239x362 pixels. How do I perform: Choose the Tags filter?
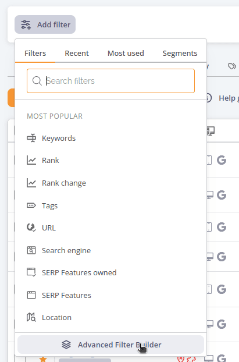click(x=110, y=205)
